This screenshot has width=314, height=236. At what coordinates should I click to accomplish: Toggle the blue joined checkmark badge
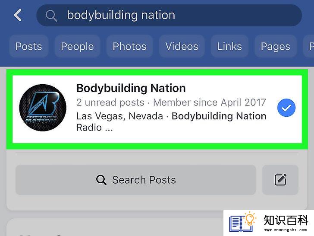[286, 108]
